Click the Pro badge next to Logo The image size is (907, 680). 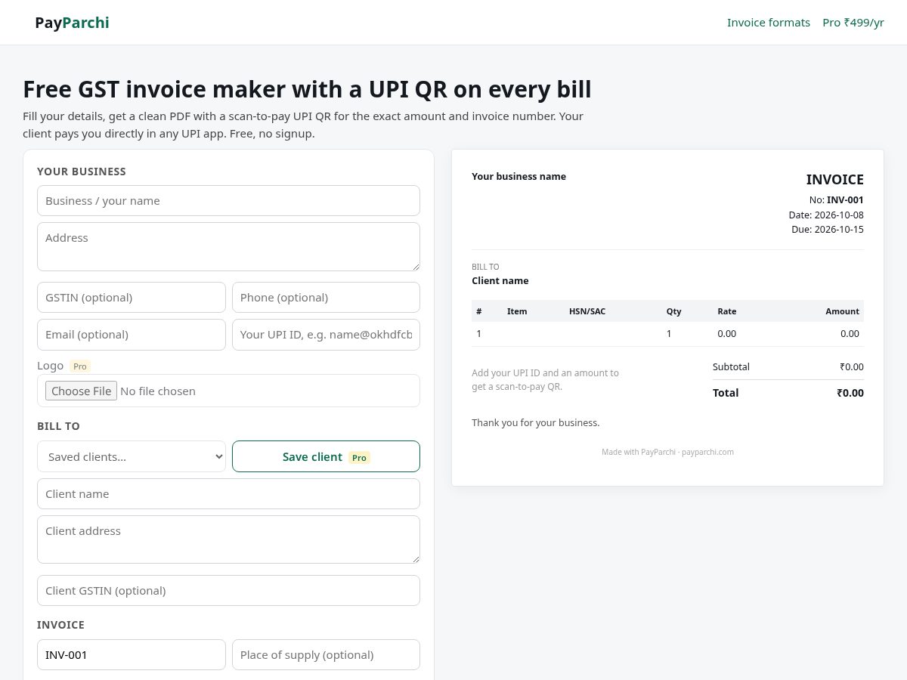(80, 366)
